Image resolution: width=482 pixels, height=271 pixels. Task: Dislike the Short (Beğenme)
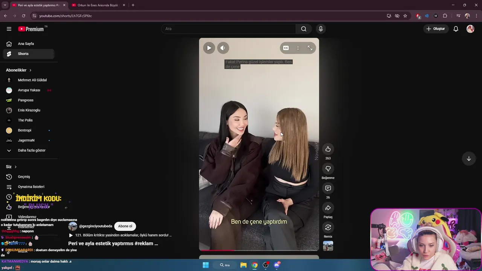[328, 169]
